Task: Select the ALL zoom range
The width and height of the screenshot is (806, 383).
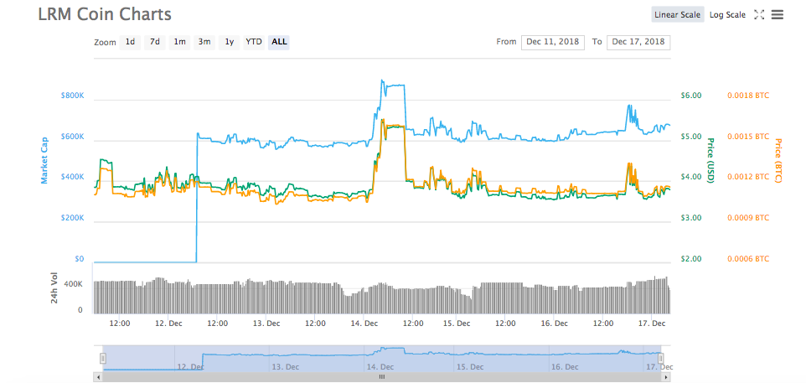Action: point(279,42)
